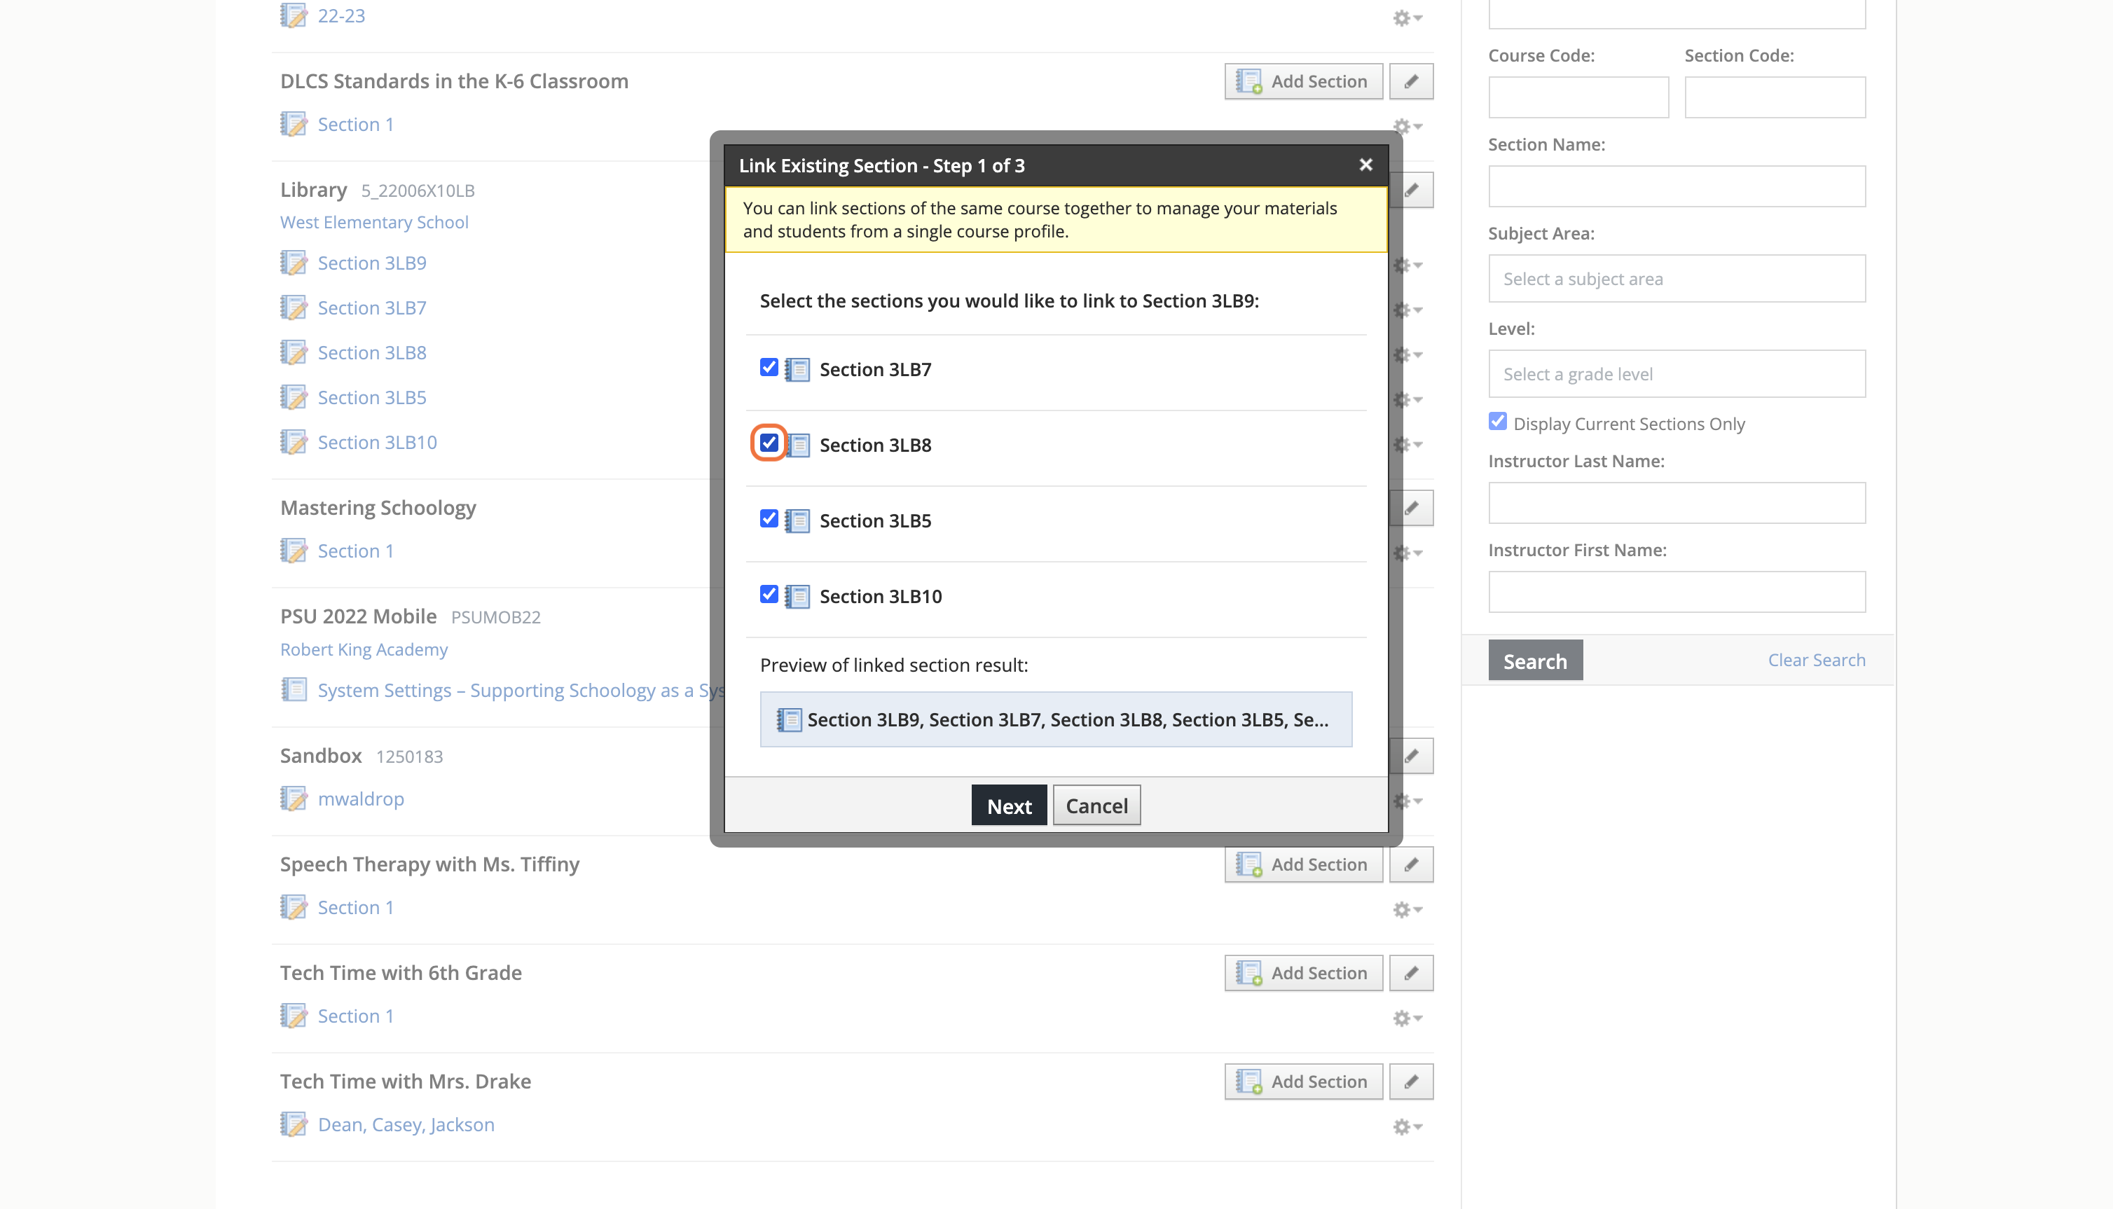Image resolution: width=2113 pixels, height=1209 pixels.
Task: Edit DLCS Standards course with pencil icon
Action: pos(1410,81)
